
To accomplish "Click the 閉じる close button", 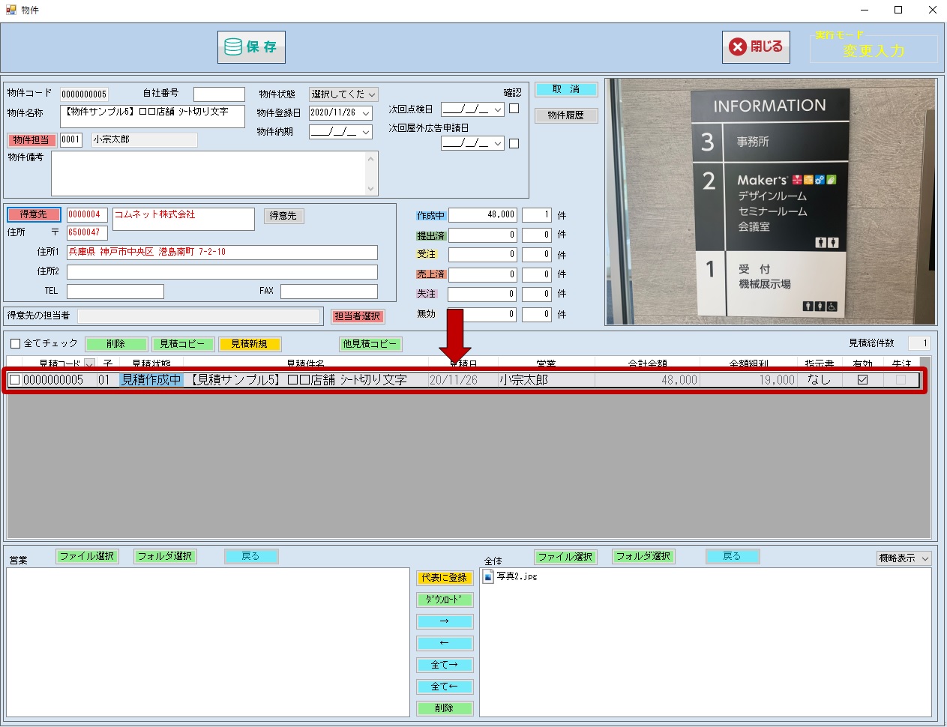I will point(756,47).
